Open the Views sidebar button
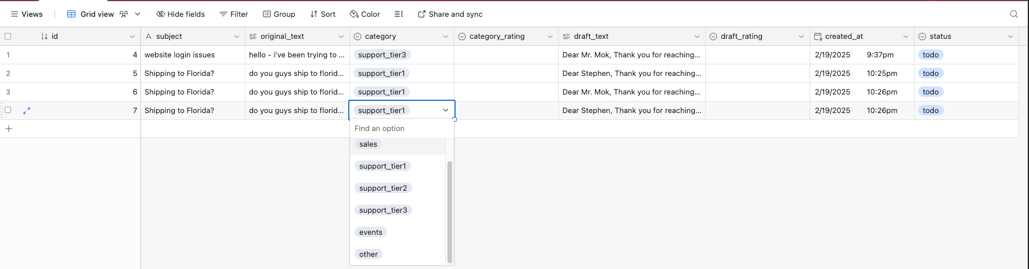This screenshot has width=1029, height=269. (x=27, y=14)
